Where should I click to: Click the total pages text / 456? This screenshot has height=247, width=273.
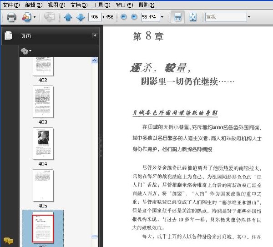108,17
